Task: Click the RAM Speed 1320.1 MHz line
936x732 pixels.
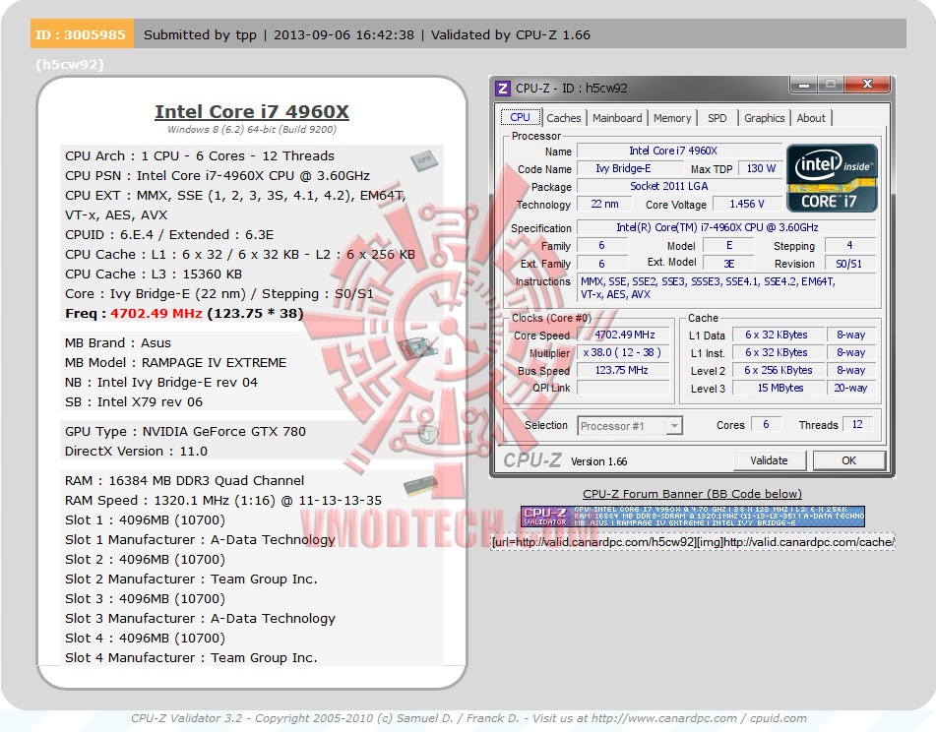Action: click(x=223, y=501)
